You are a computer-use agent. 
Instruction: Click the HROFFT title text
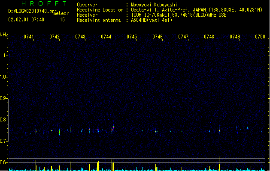click(44, 3)
